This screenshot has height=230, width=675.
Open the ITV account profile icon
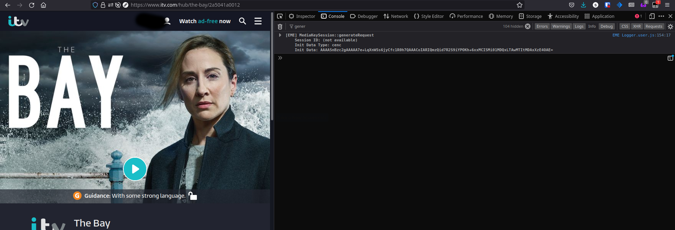(x=167, y=21)
